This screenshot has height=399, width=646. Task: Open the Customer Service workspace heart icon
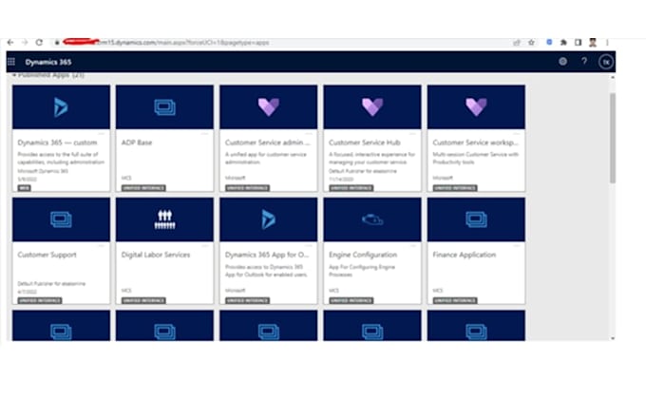476,107
